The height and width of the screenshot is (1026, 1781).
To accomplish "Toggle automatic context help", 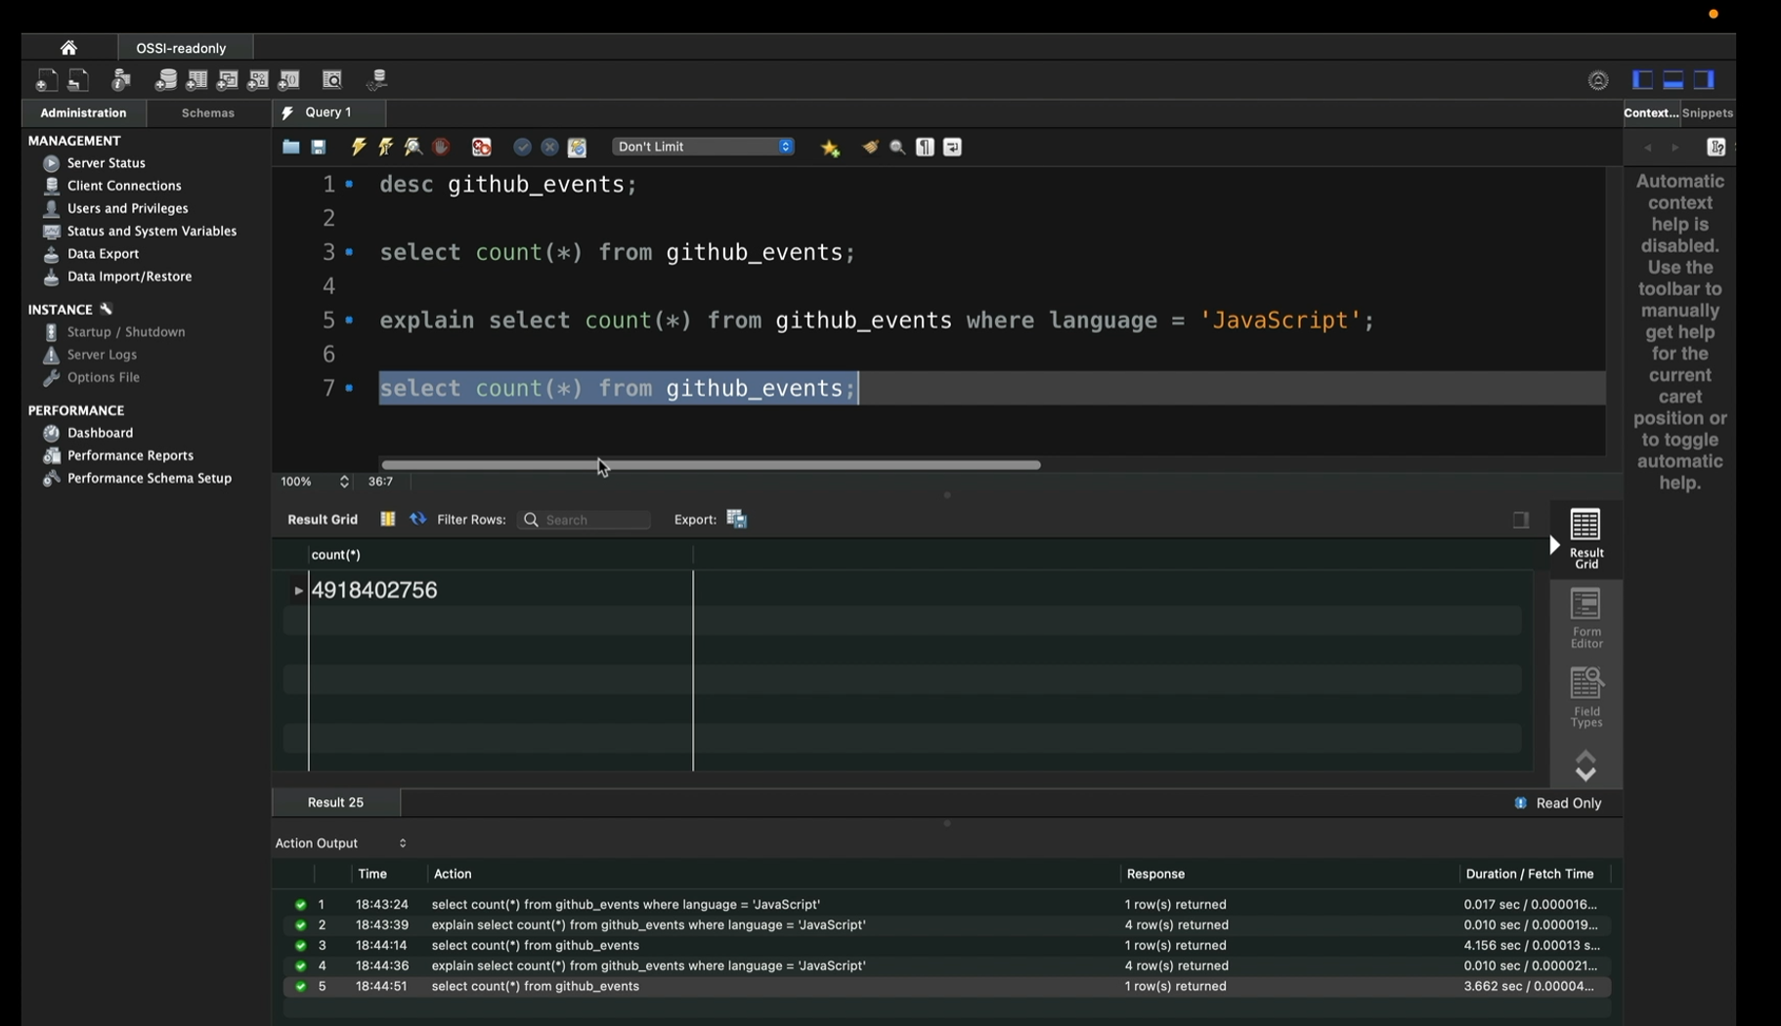I will (x=1716, y=148).
